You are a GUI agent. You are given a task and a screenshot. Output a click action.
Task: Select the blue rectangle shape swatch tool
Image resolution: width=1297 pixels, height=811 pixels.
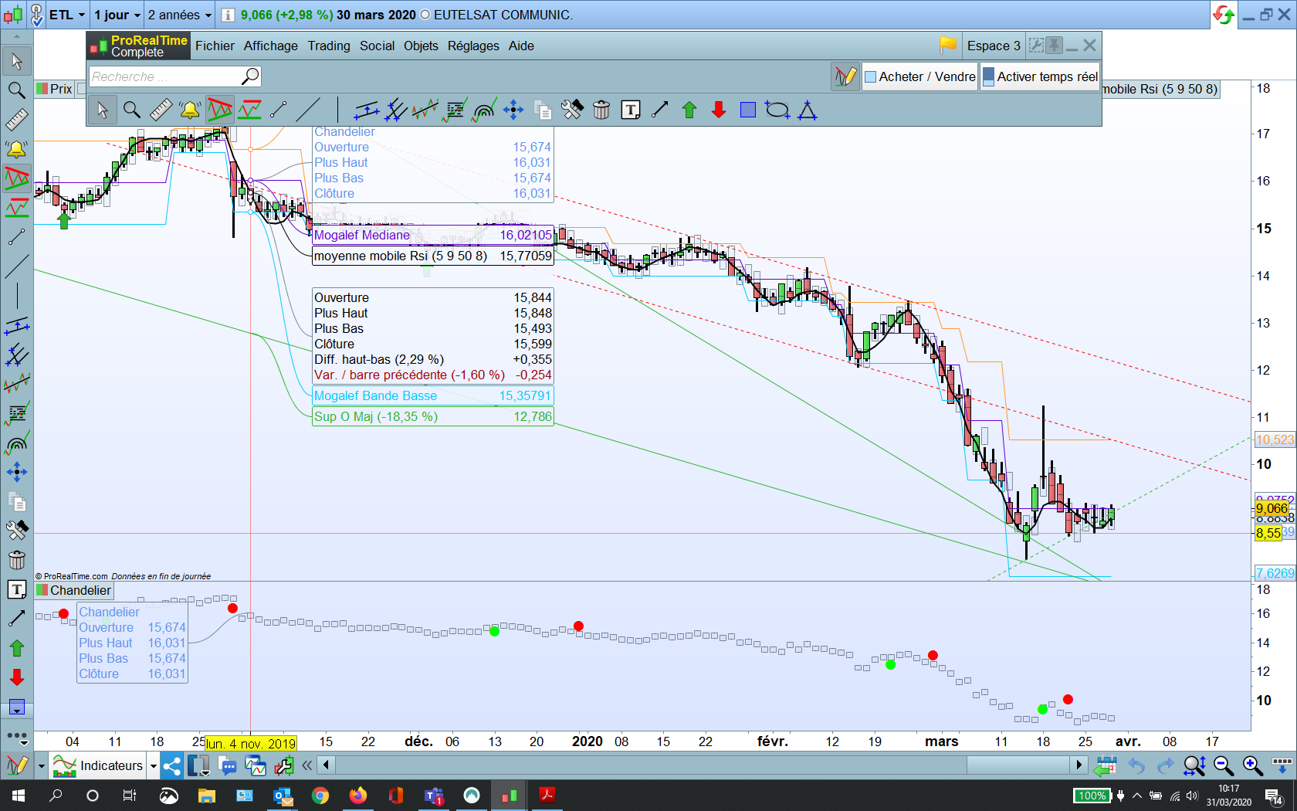tap(748, 110)
